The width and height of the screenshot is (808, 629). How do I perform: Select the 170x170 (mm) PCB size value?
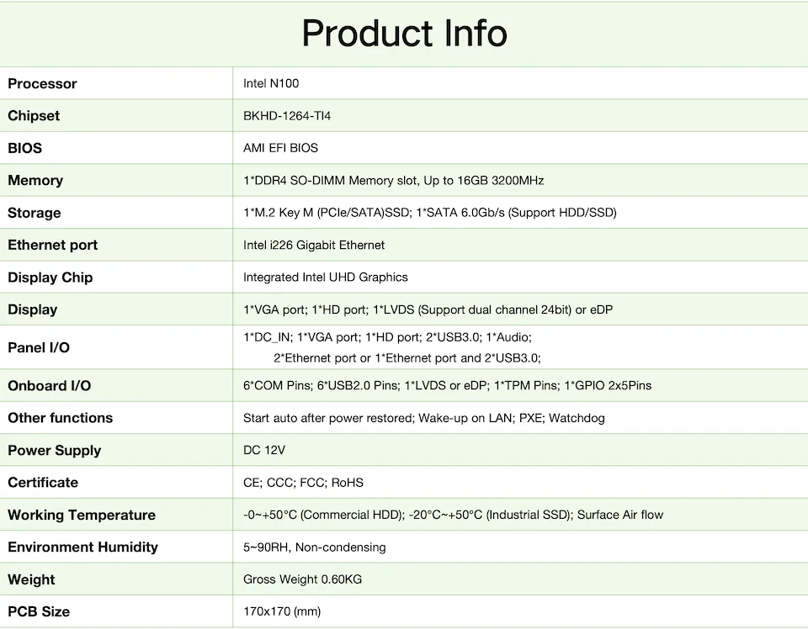[282, 611]
